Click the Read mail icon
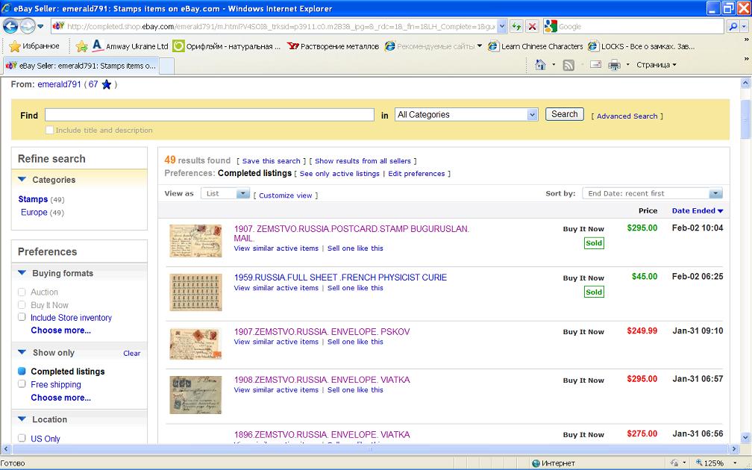Image resolution: width=752 pixels, height=470 pixels. [x=595, y=64]
